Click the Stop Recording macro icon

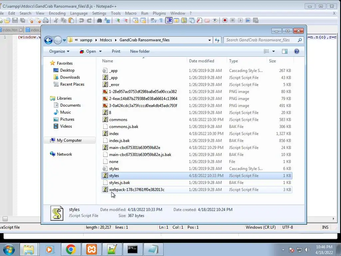tap(232, 20)
